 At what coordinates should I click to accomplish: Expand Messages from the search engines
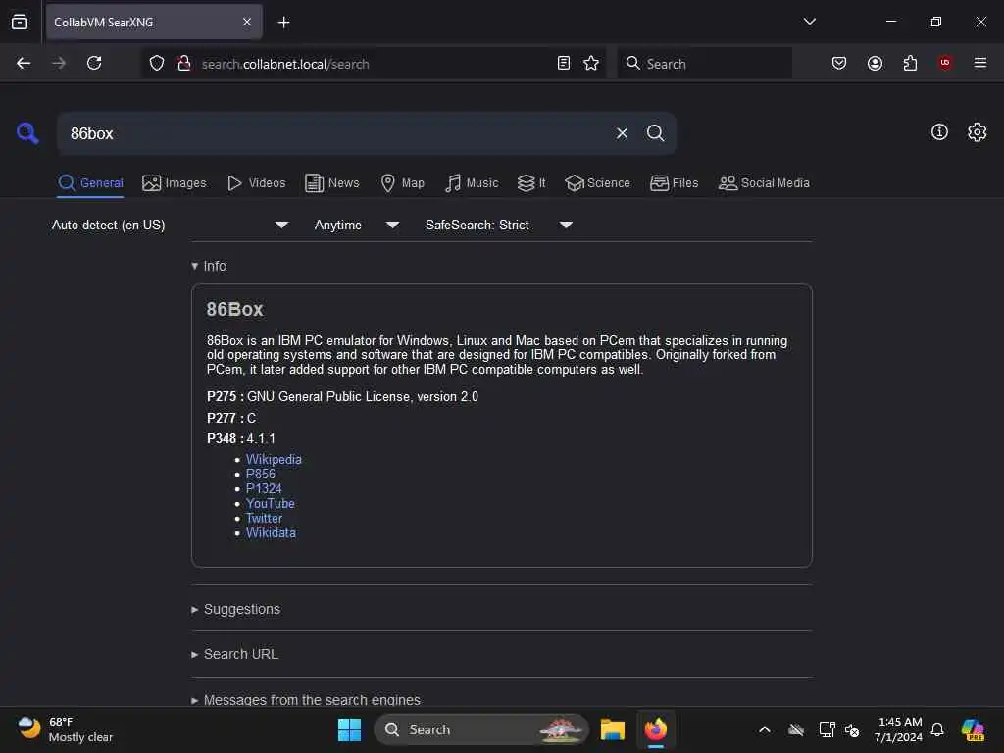click(306, 699)
